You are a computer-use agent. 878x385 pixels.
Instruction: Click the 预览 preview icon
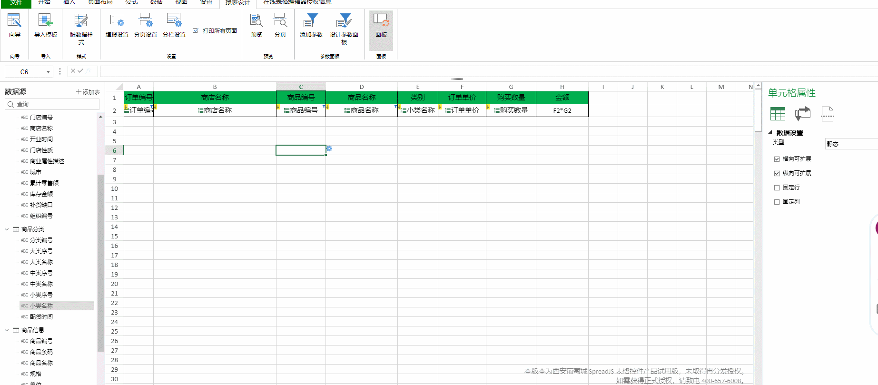pos(256,20)
